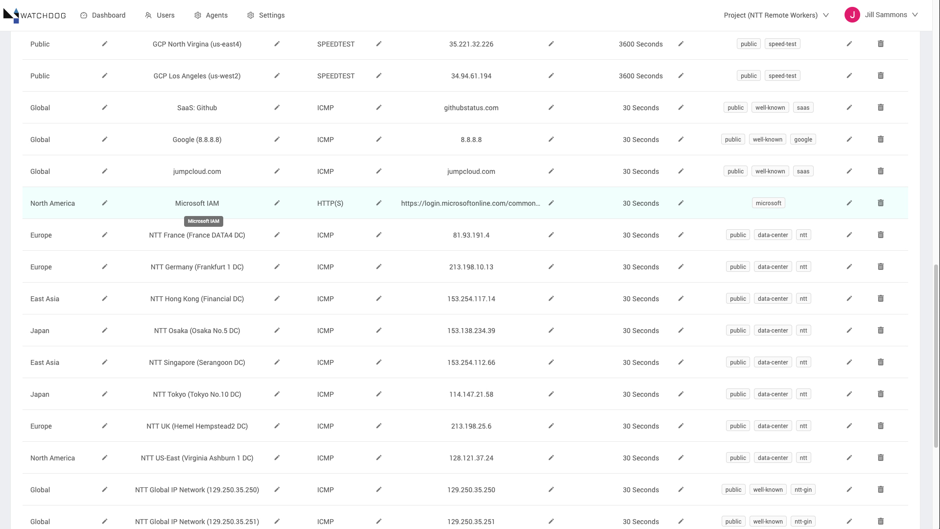The height and width of the screenshot is (529, 940).
Task: Edit the githubstatus.com address
Action: click(551, 107)
